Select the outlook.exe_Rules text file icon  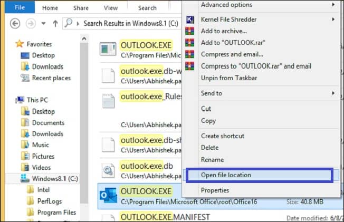(x=108, y=101)
